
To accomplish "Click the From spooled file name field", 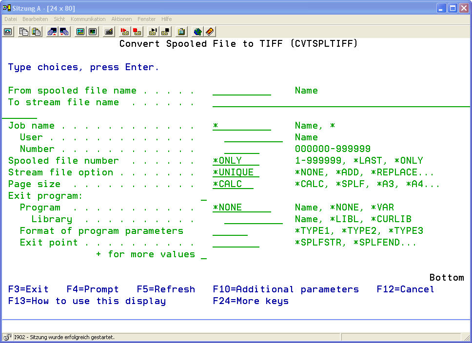I will [241, 91].
